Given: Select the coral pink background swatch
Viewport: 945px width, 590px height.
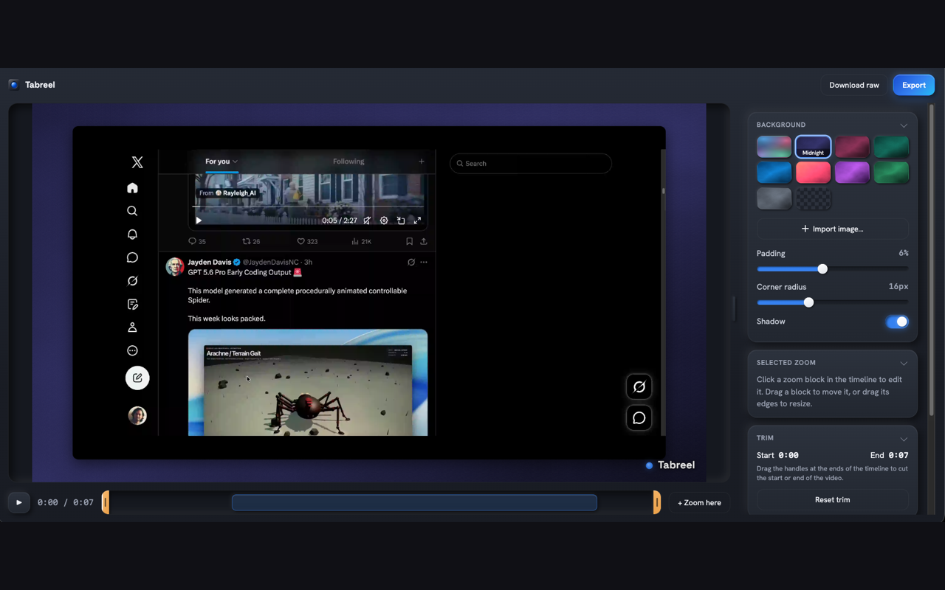Looking at the screenshot, I should pyautogui.click(x=813, y=173).
